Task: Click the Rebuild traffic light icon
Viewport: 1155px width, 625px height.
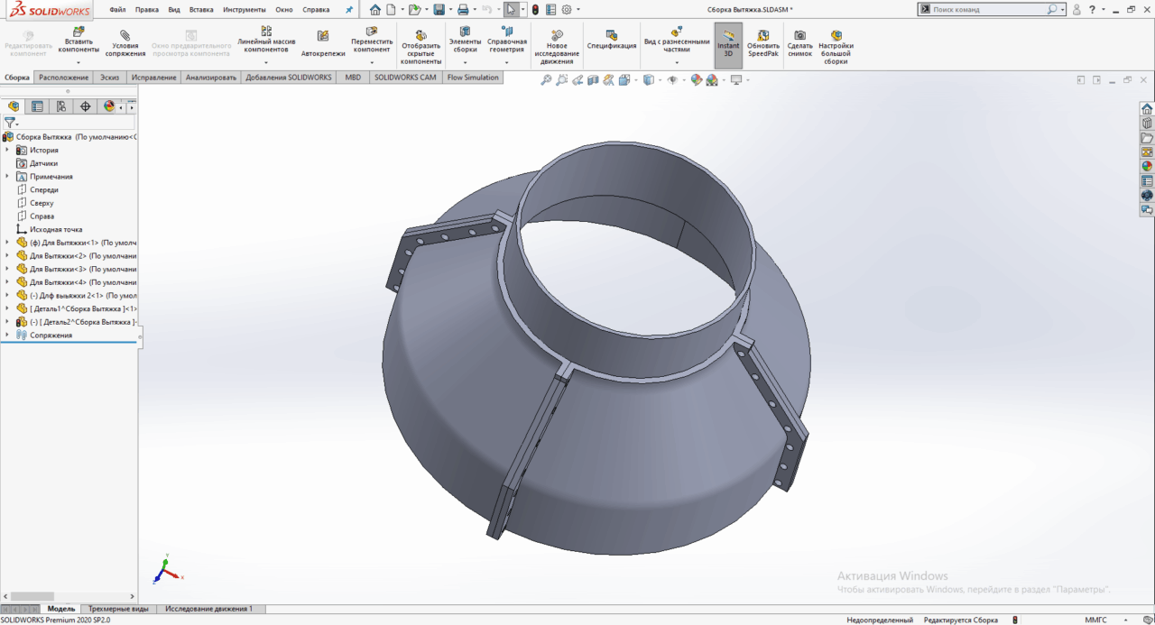Action: tap(535, 9)
